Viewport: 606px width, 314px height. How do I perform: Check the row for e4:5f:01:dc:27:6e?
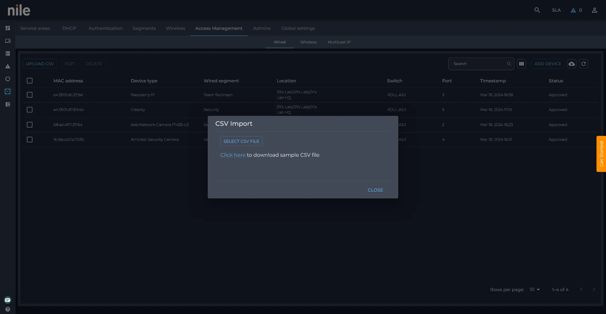pos(30,95)
